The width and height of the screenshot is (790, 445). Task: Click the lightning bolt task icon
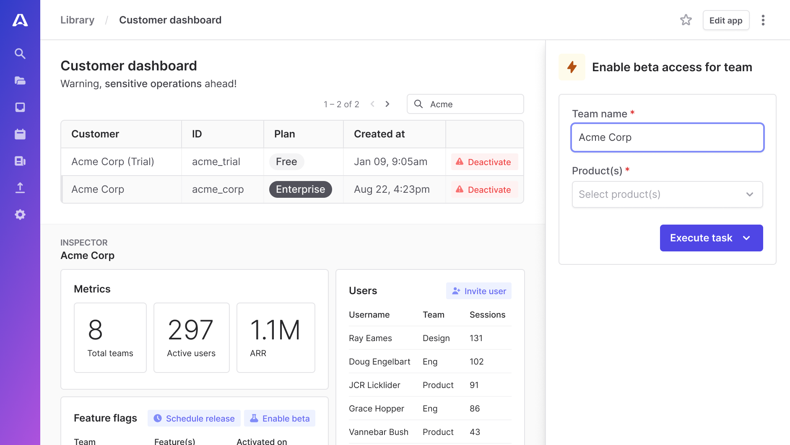click(x=572, y=67)
